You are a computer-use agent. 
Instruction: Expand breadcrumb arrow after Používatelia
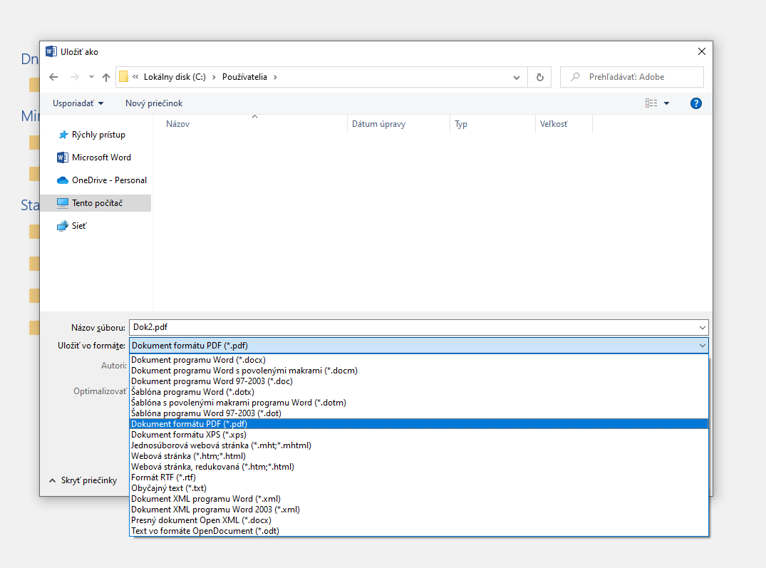(276, 77)
